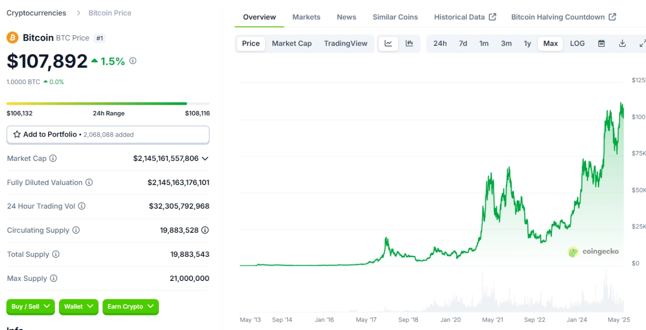Click the 24h Range progress bar
646x330 pixels.
click(x=108, y=103)
